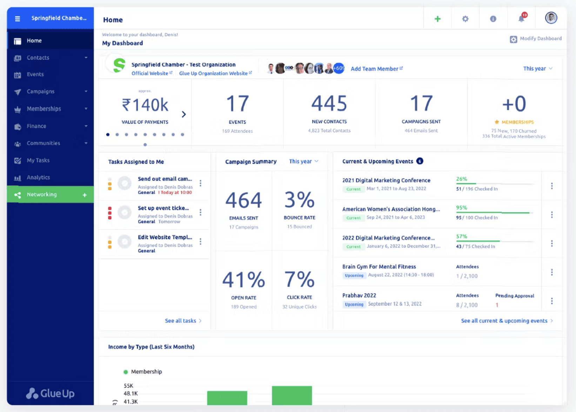Click the 57% check-in progress bar
576x412 pixels.
(x=495, y=241)
